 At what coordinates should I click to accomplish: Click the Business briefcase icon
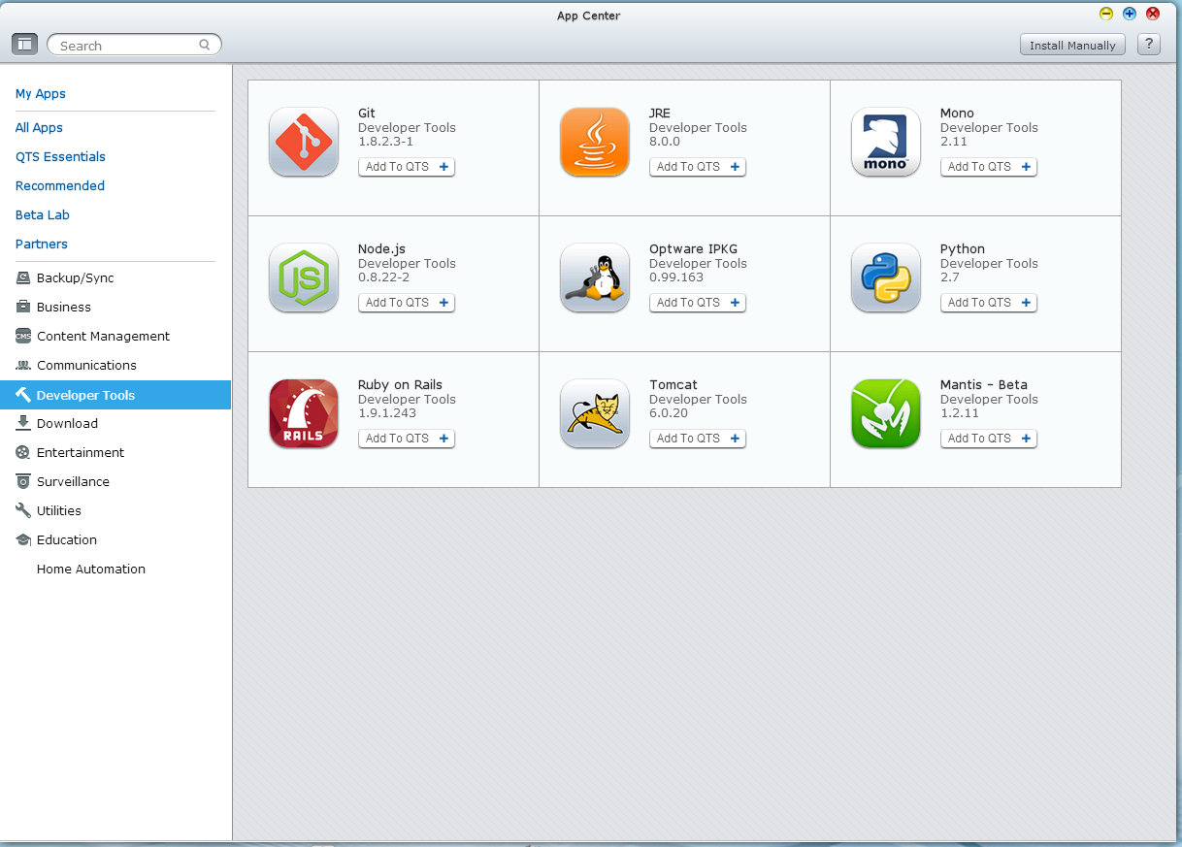tap(23, 307)
